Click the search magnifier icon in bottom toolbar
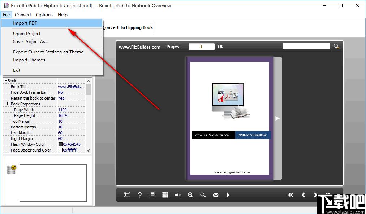This screenshot has height=214, width=366. 203,195
